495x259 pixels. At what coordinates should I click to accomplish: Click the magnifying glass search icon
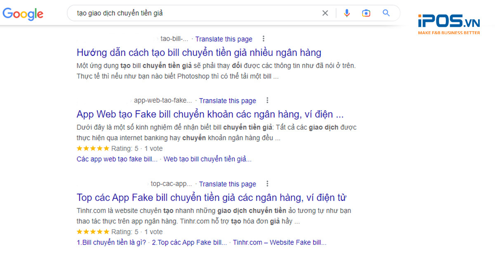coord(386,13)
